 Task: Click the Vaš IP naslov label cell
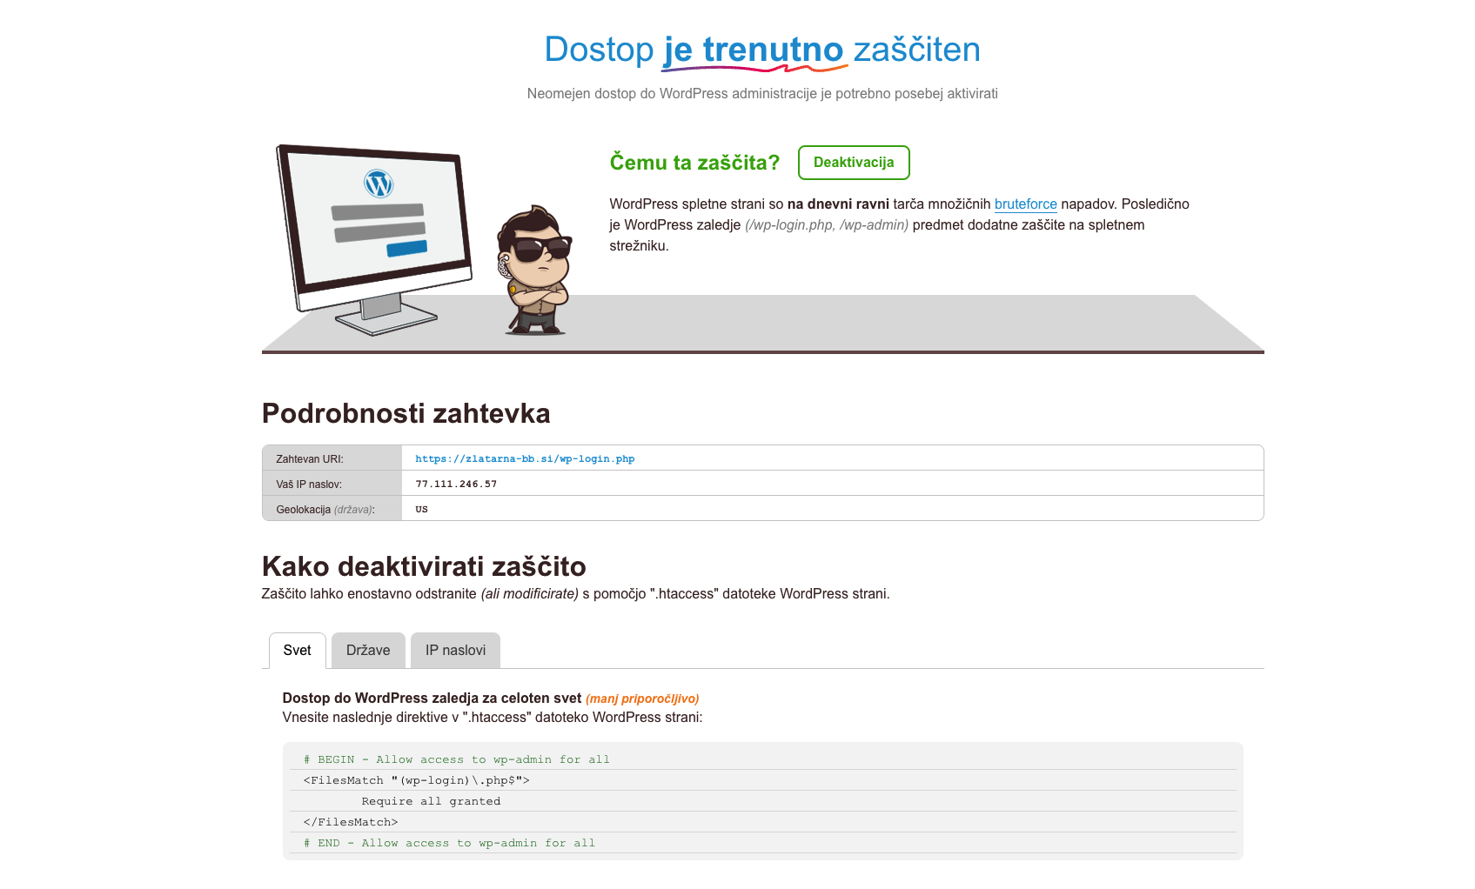(332, 484)
